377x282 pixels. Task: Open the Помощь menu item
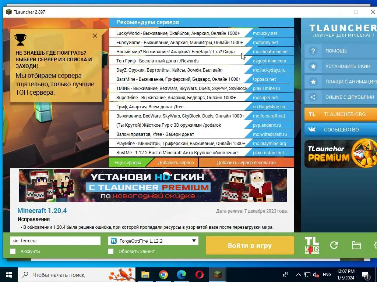(x=341, y=51)
